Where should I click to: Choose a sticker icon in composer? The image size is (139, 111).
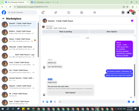pos(51,102)
